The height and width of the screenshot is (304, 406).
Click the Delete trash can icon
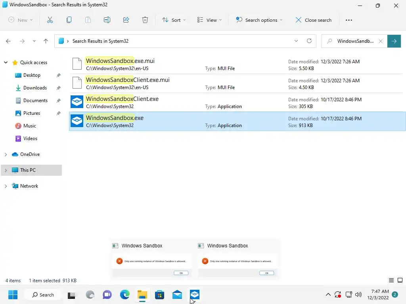tap(145, 20)
